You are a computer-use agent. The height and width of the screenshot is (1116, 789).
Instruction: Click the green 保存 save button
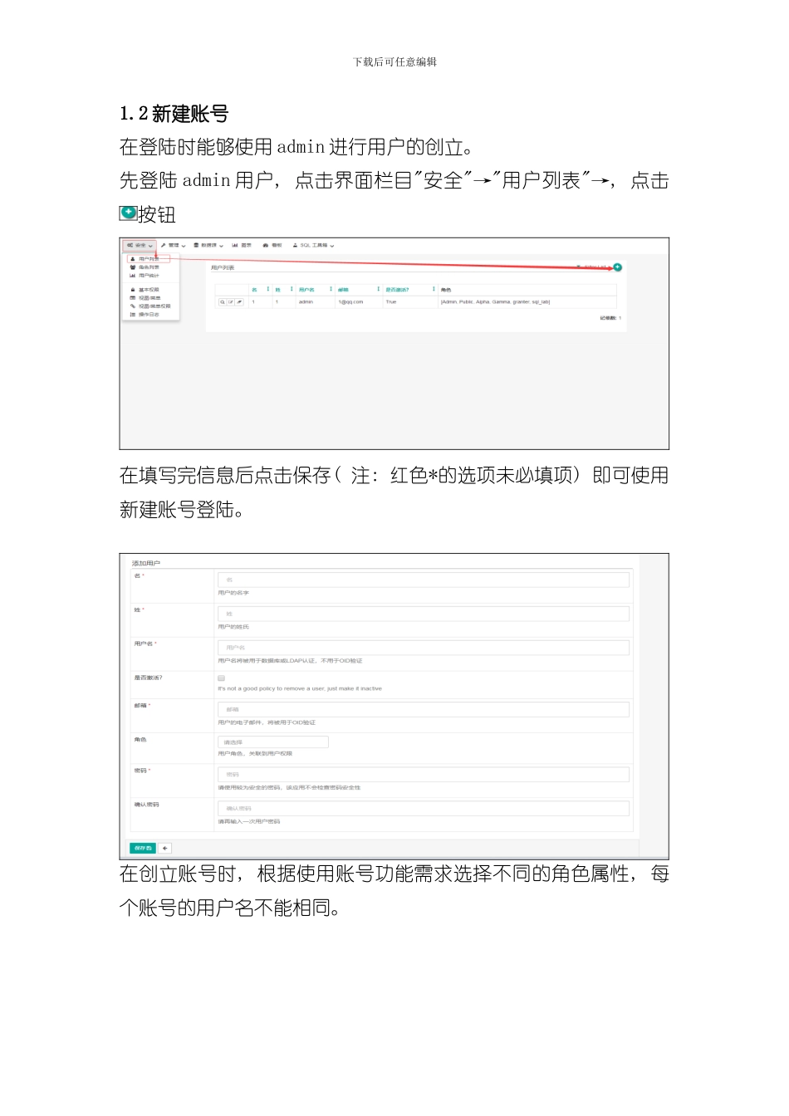point(143,848)
